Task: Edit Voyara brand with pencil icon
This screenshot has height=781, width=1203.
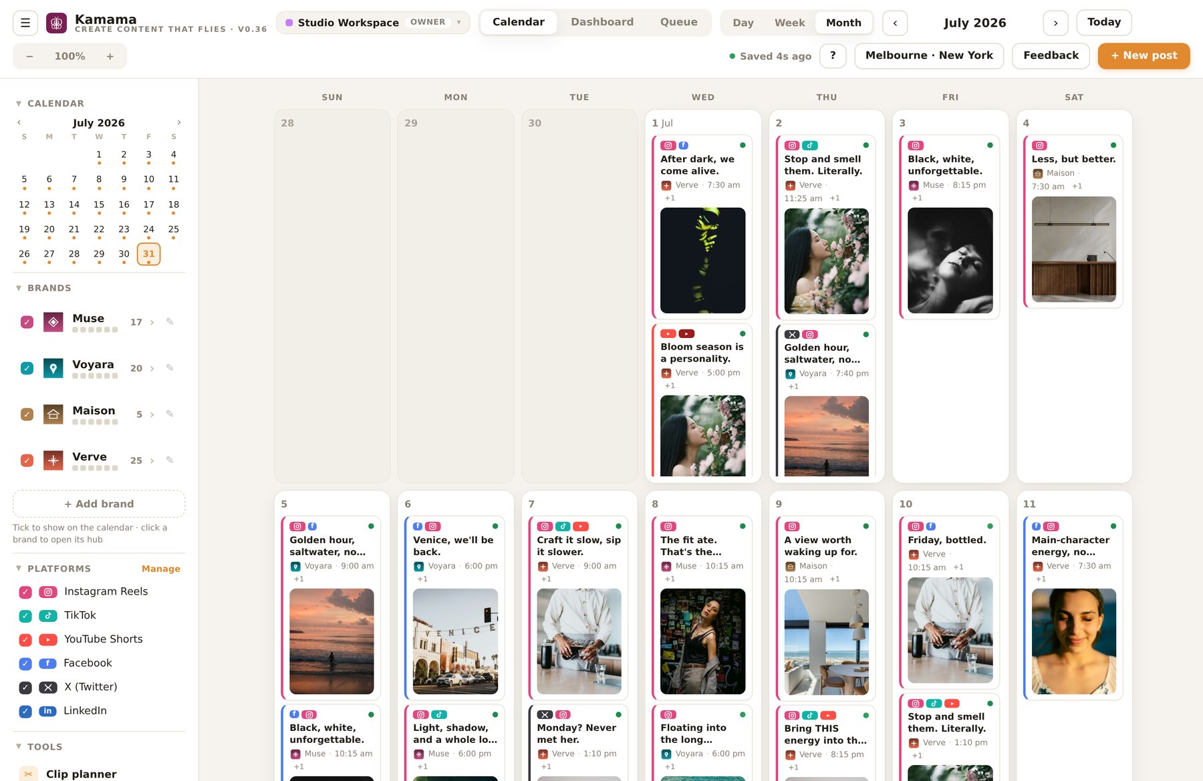Action: (x=170, y=367)
